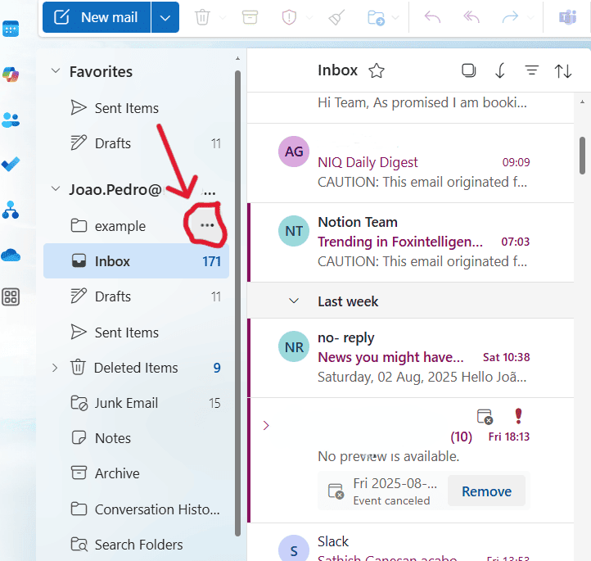
Task: Select the Inbox folder with 171 unread
Action: [137, 261]
